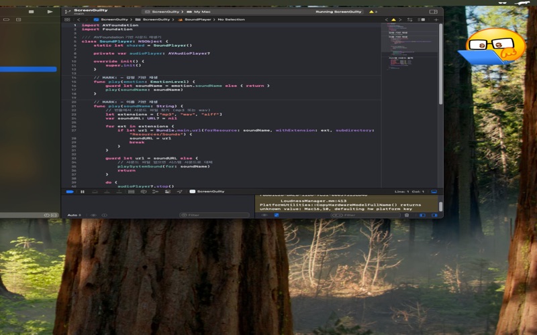Click second icon under navigator toolbar
Image resolution: width=537 pixels, height=335 pixels.
click(x=19, y=20)
